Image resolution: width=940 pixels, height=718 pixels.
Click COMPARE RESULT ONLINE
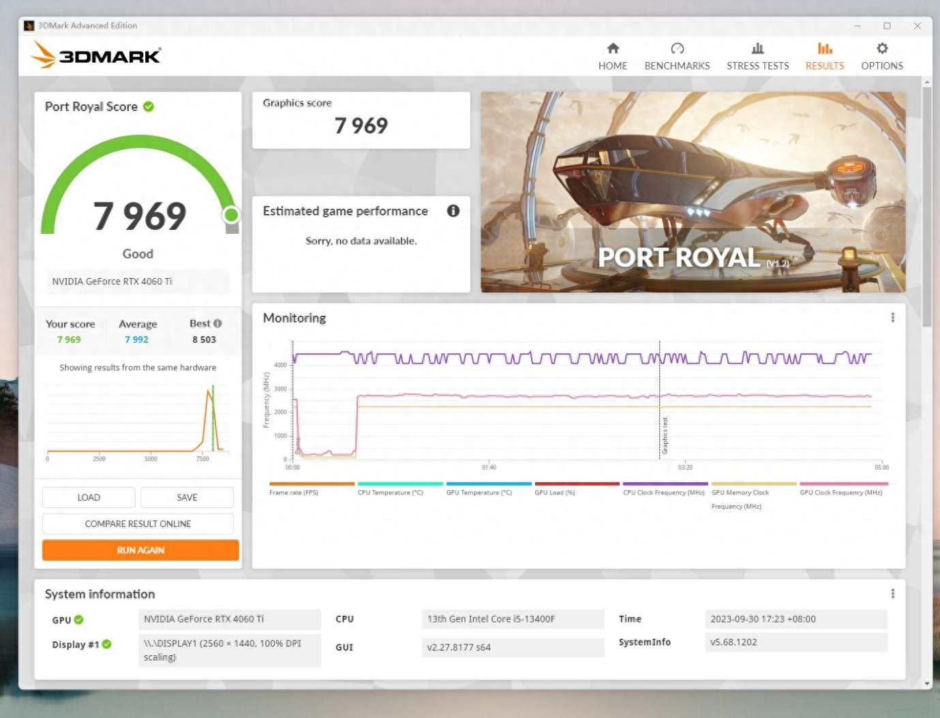click(x=138, y=524)
